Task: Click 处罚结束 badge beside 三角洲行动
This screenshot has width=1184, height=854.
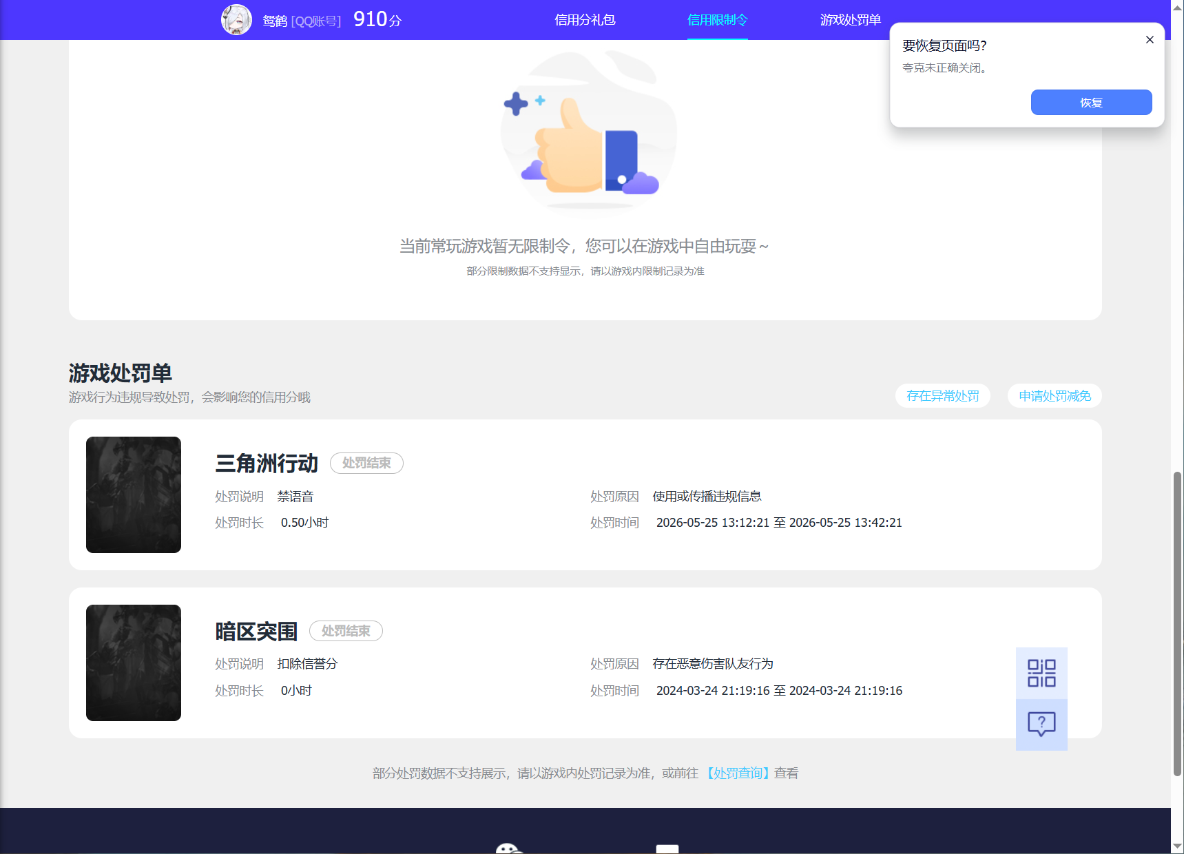Action: click(x=366, y=463)
